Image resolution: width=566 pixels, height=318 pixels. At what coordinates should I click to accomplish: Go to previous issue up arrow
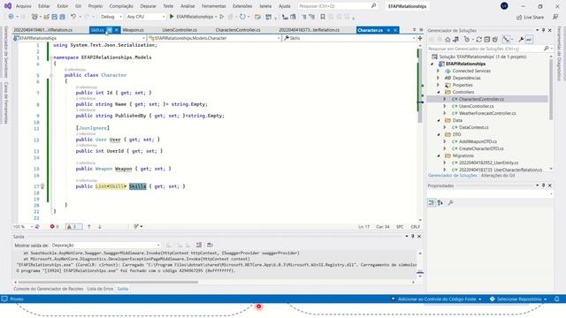[88, 226]
